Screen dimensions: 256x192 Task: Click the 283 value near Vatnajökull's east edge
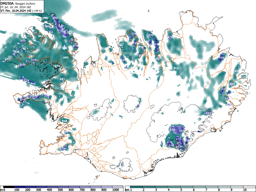[208, 113]
